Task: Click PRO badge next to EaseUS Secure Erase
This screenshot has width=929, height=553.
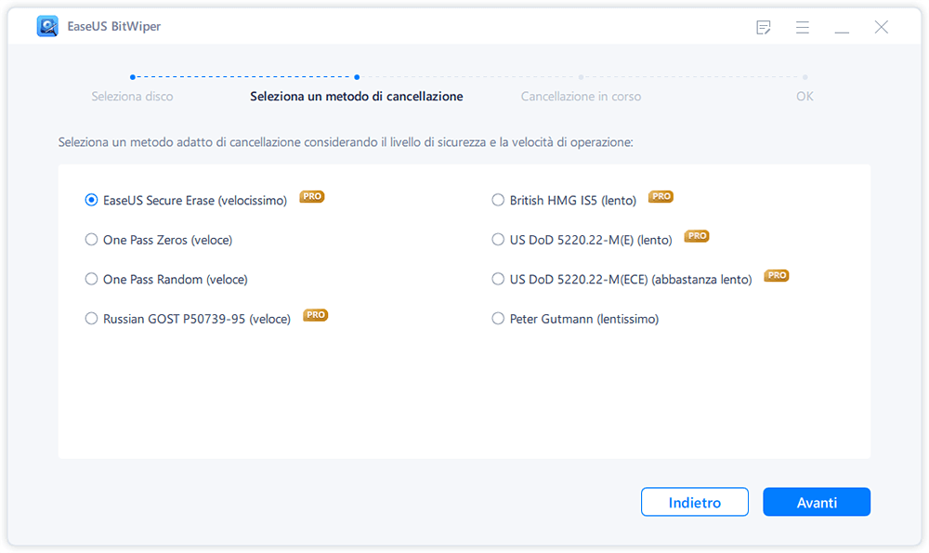Action: click(x=311, y=196)
